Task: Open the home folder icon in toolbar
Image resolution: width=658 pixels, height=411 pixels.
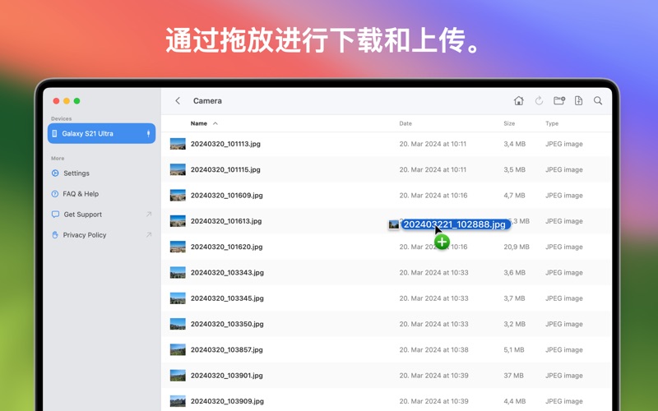Action: (519, 100)
